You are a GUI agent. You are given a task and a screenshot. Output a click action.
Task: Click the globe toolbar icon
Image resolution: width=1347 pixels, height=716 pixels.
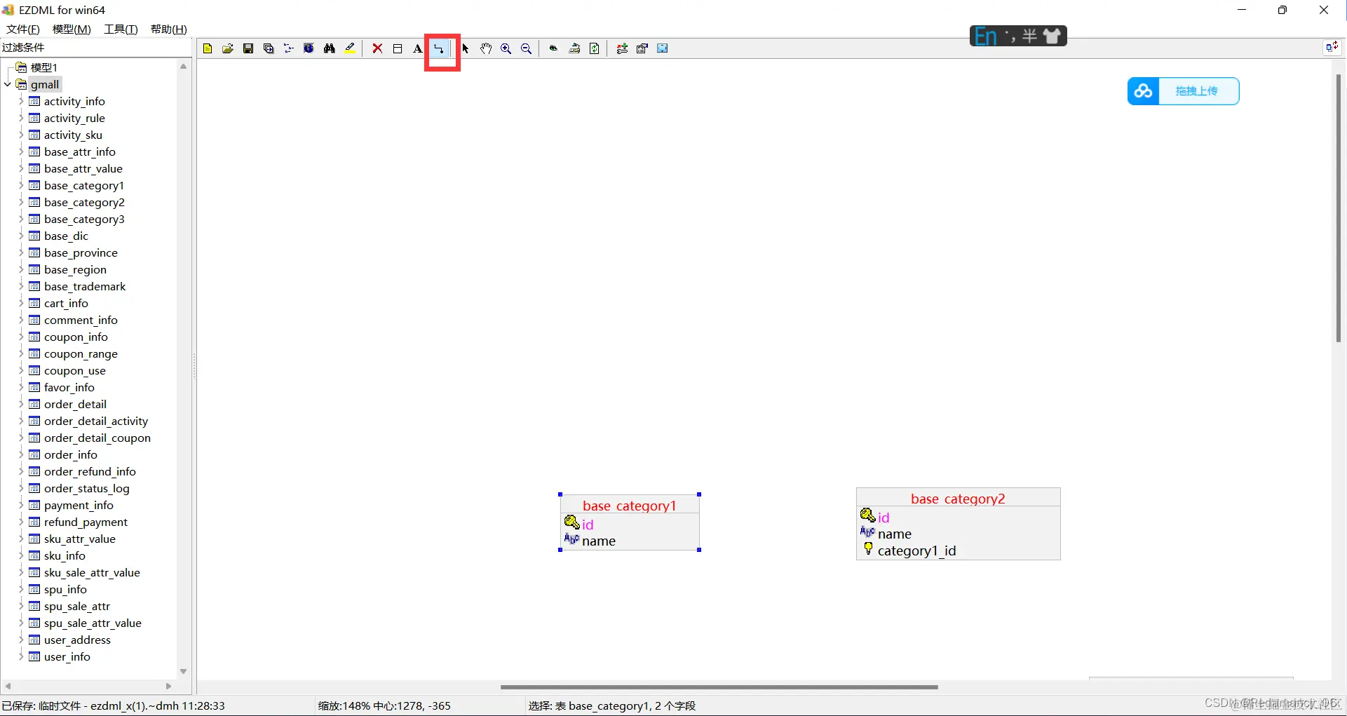pos(309,48)
